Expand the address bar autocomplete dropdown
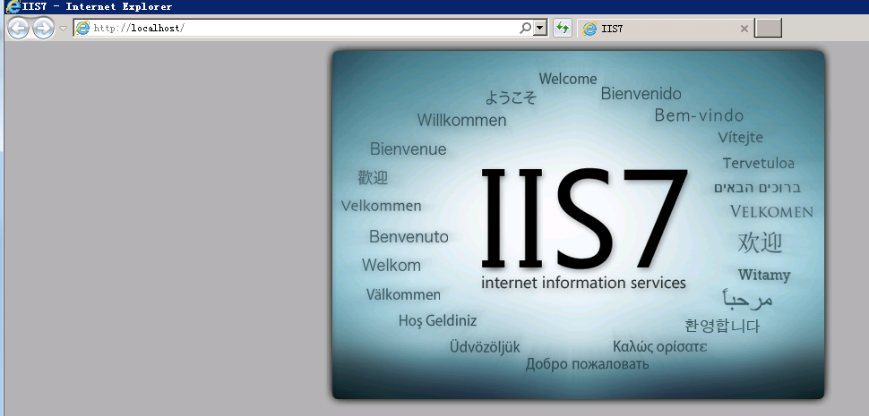869x416 pixels. coord(539,29)
